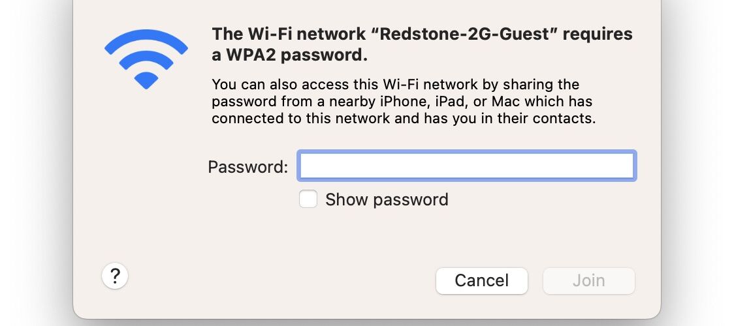Click the blank area between help and Cancel
This screenshot has width=734, height=326.
coord(281,280)
